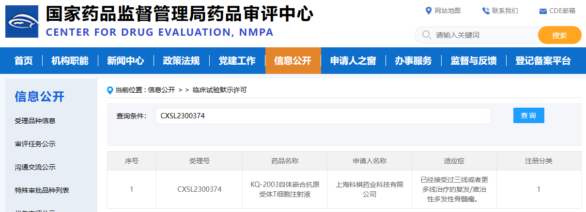This screenshot has height=212, width=586.
Task: Open the 信息公开 navigation tab
Action: 293,61
